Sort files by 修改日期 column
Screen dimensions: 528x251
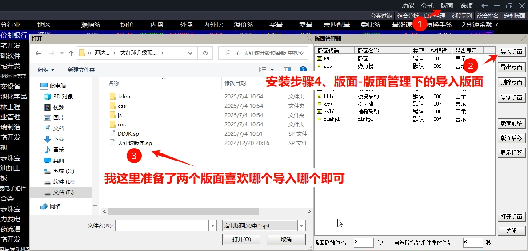(x=236, y=83)
